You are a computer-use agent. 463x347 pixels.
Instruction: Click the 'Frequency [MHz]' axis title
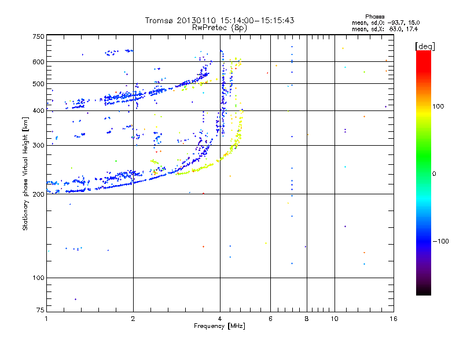pyautogui.click(x=219, y=326)
